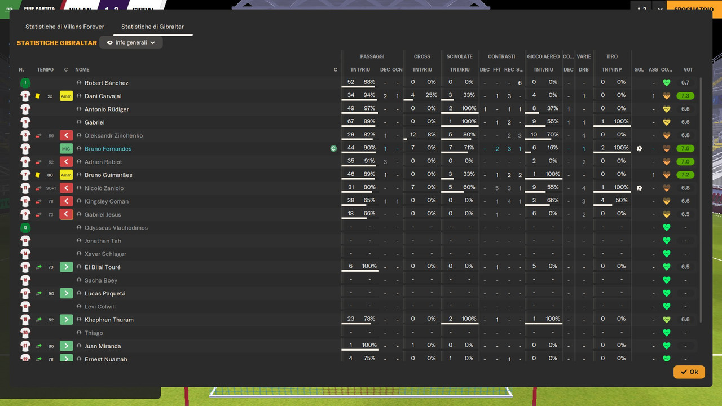The height and width of the screenshot is (406, 722).
Task: Open the Info generali view dropdown
Action: click(x=131, y=42)
